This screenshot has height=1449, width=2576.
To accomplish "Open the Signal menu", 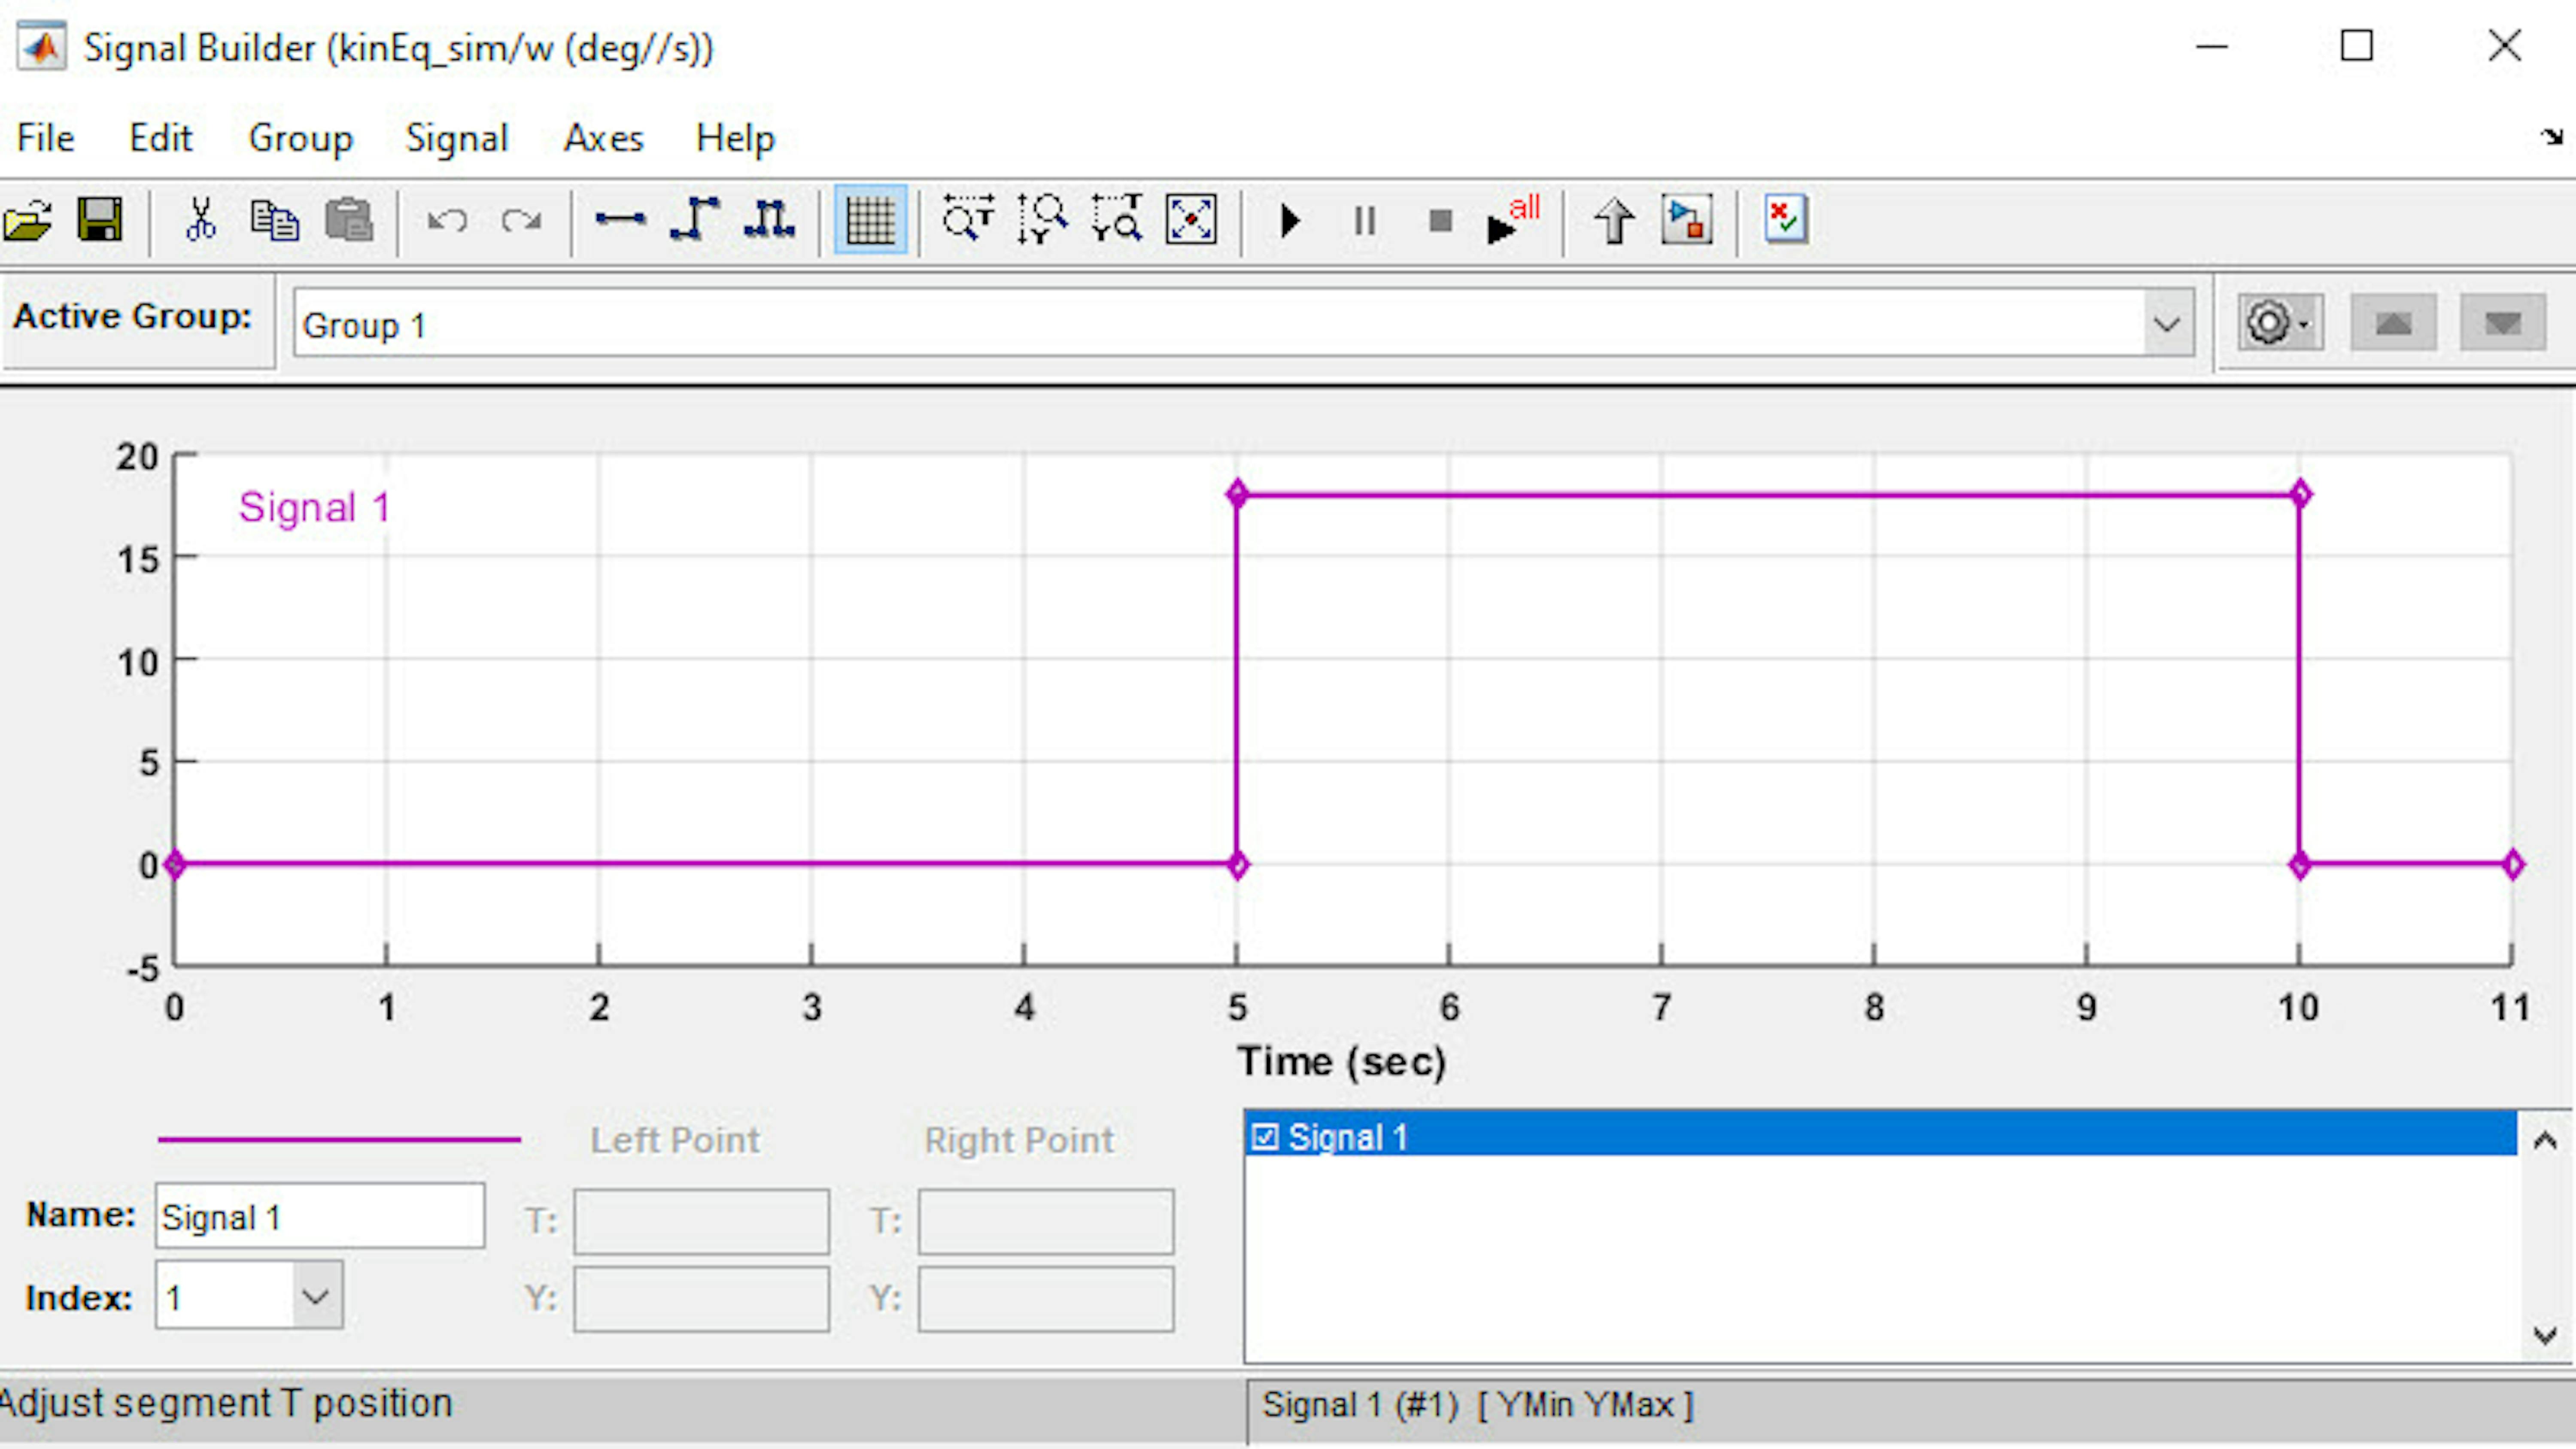I will click(456, 138).
